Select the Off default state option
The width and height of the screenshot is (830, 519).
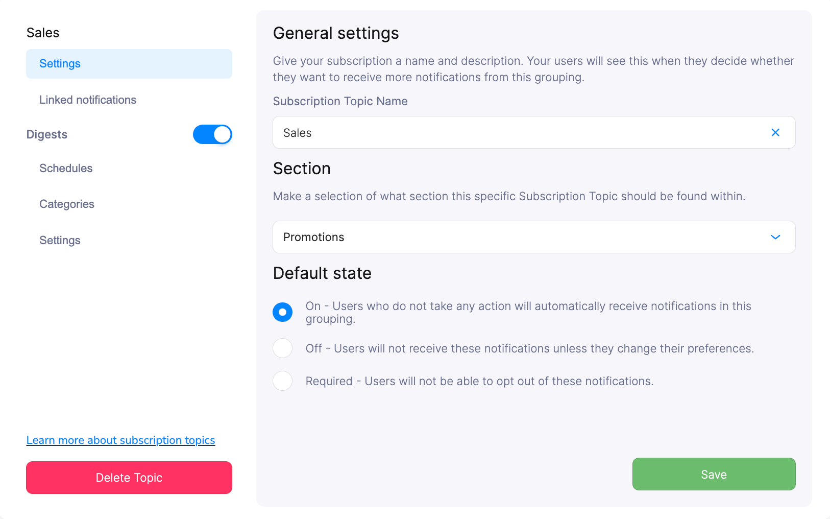(x=282, y=348)
